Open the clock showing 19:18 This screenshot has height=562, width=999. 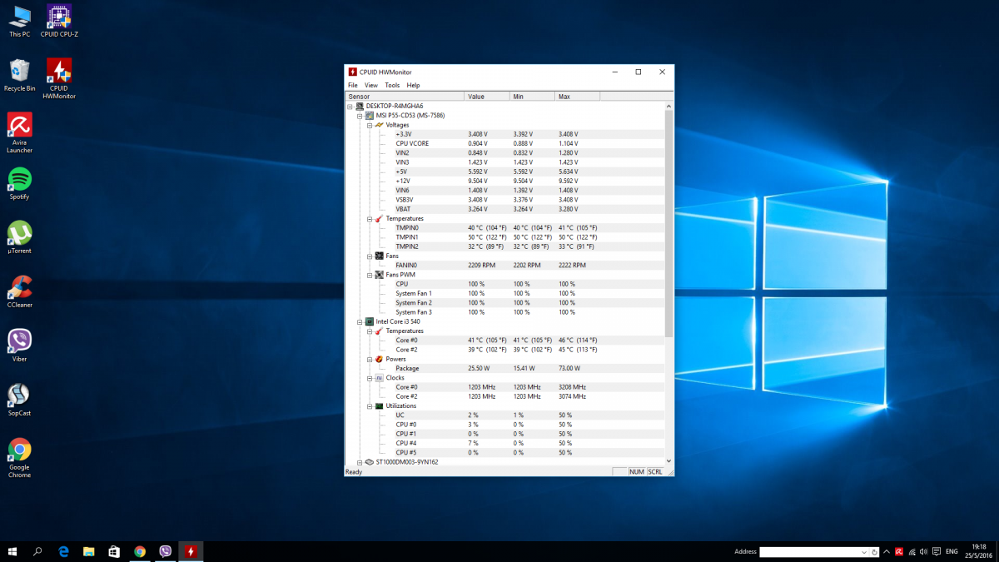[x=979, y=551]
